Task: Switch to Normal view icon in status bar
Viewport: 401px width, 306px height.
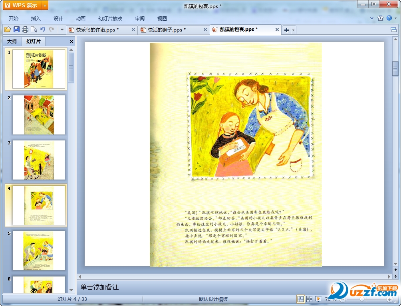Action: (x=300, y=299)
